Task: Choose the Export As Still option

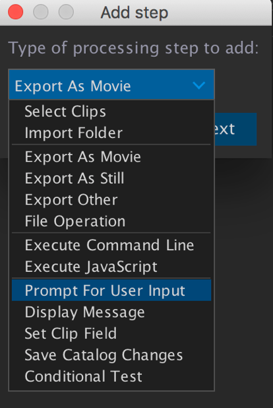Action: 111,178
